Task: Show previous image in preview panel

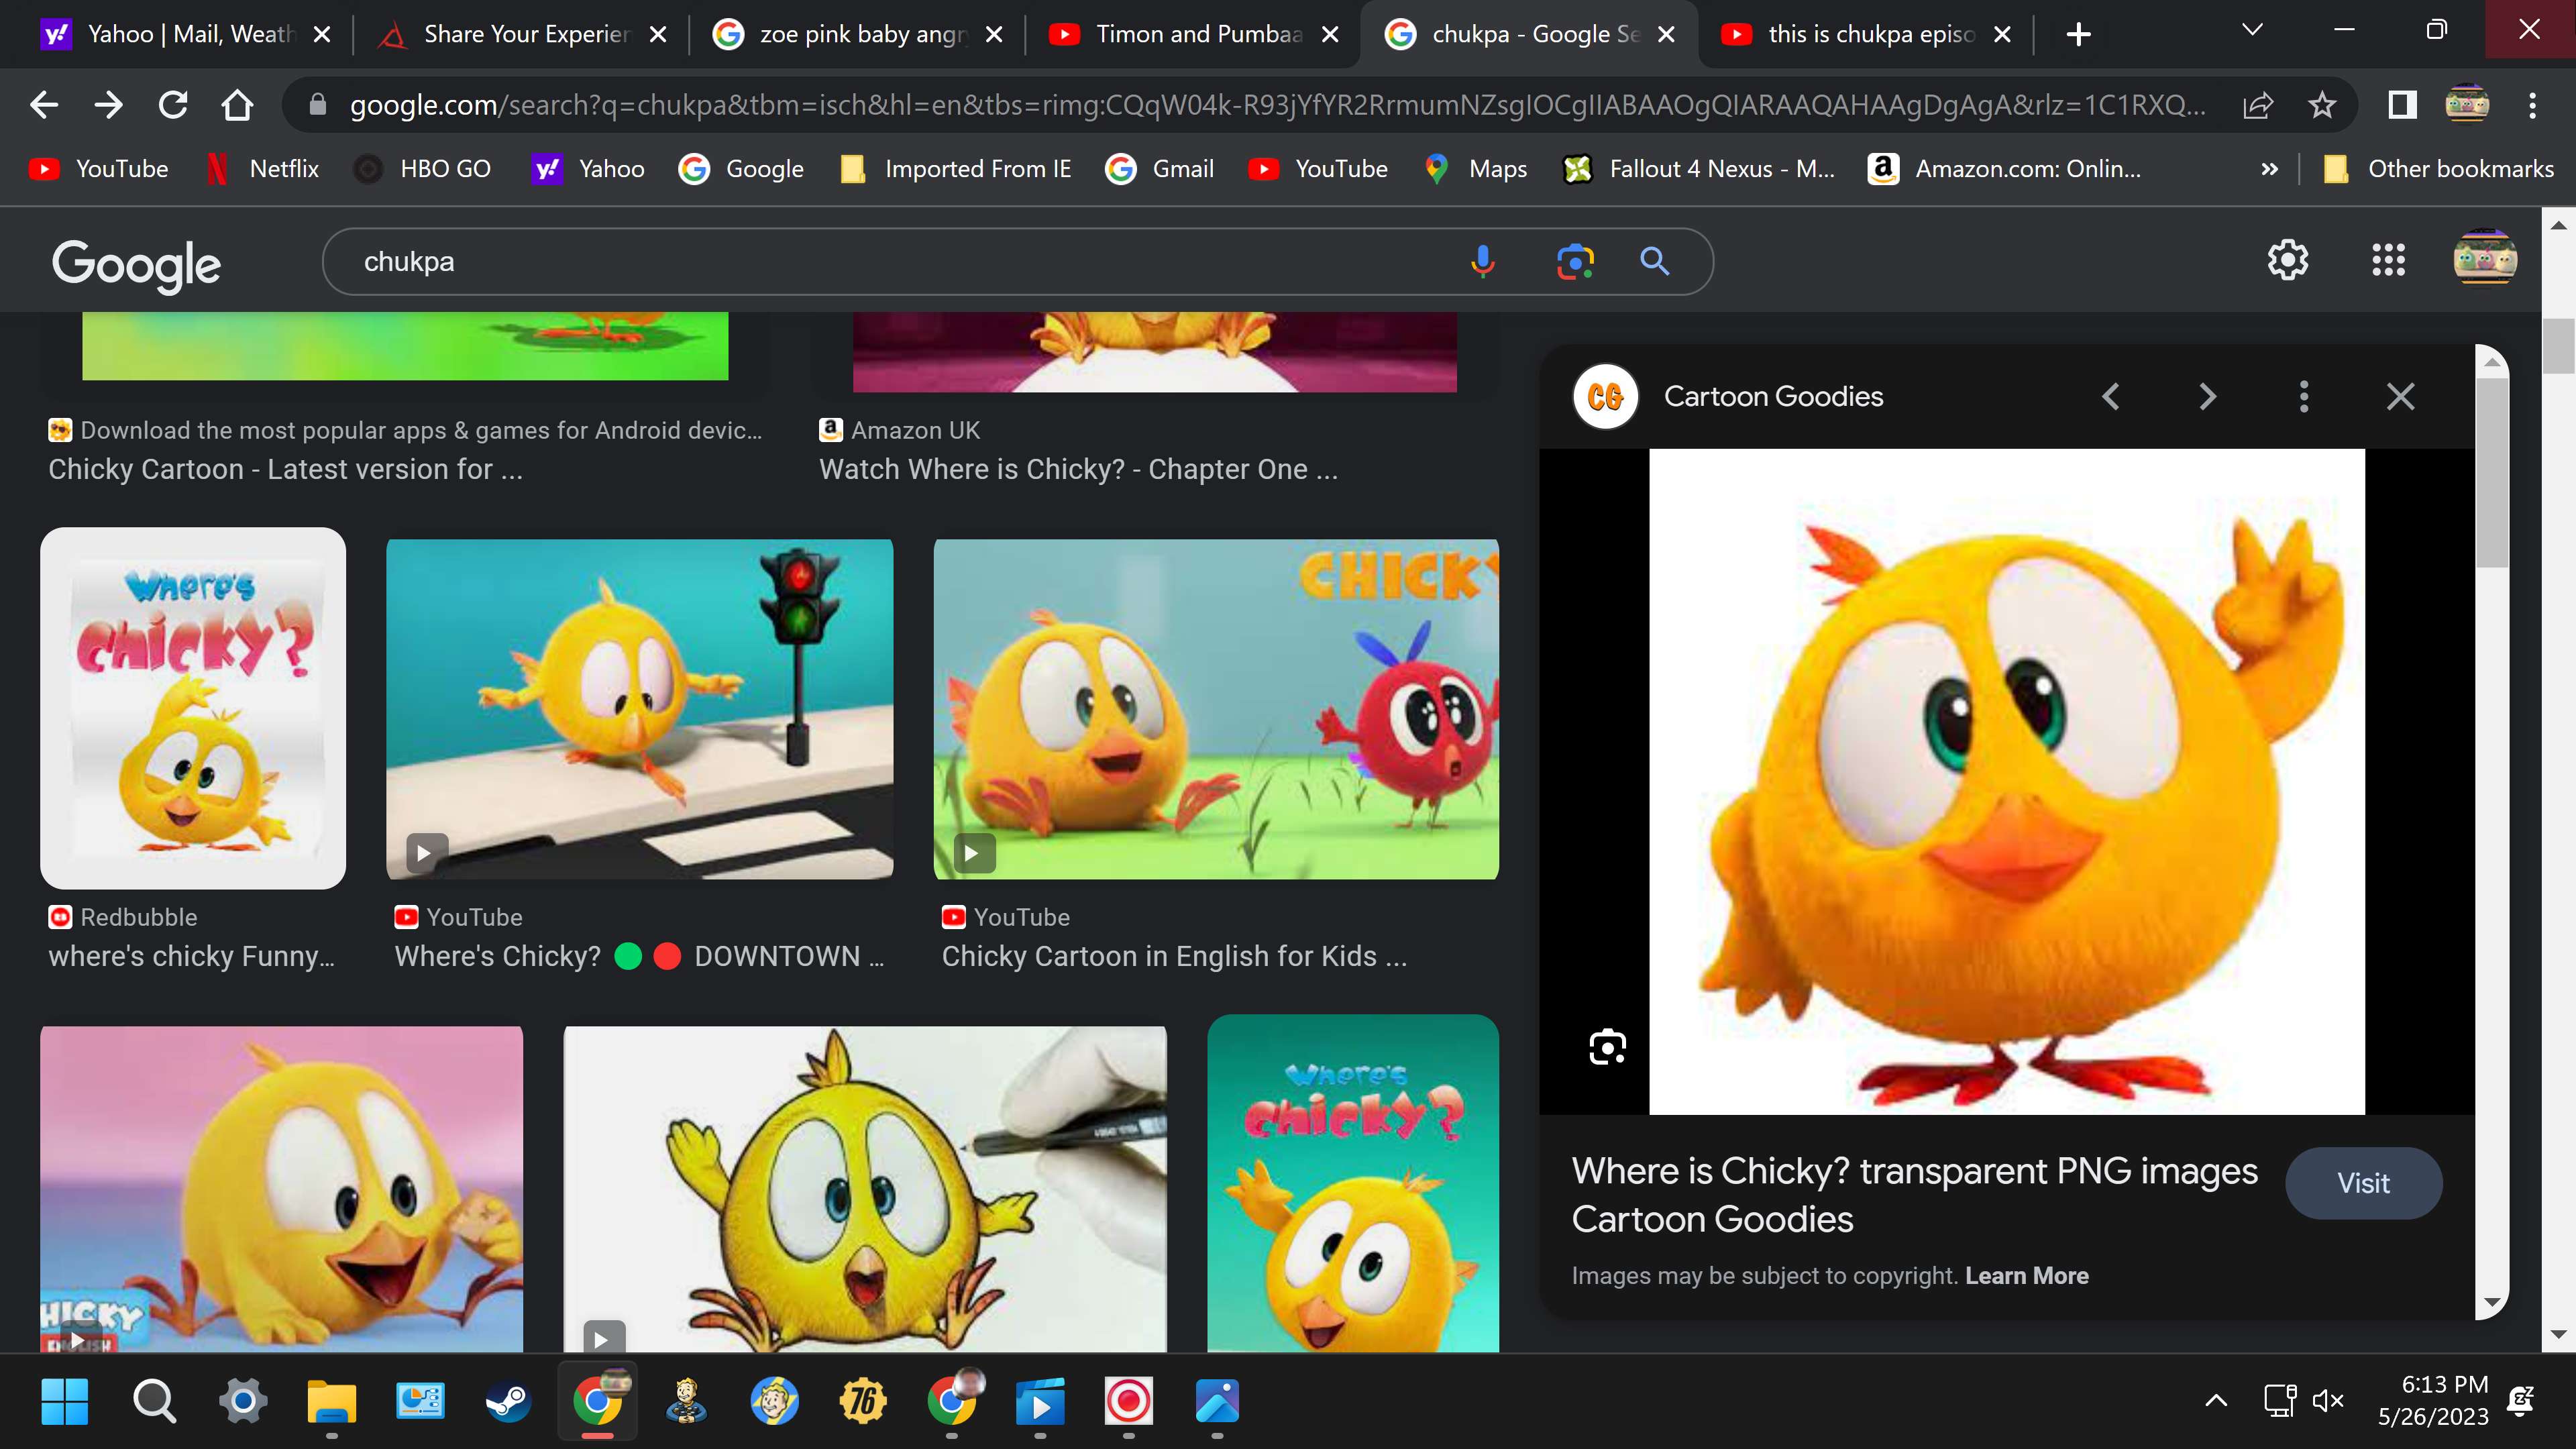Action: point(2111,397)
